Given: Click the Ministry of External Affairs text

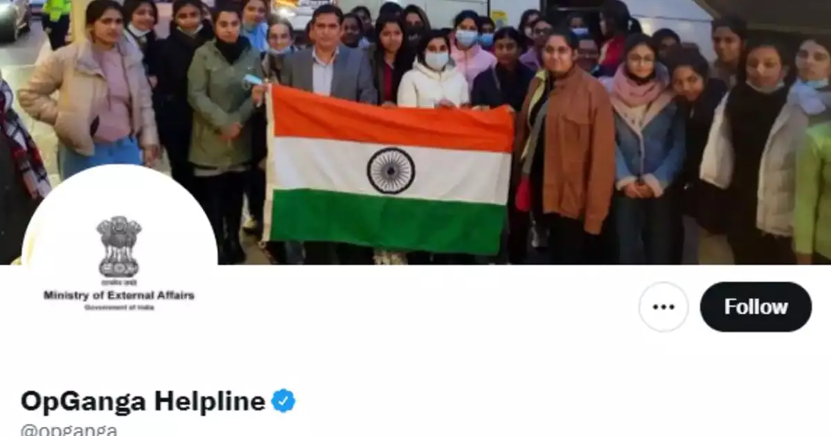Looking at the screenshot, I should coord(119,296).
